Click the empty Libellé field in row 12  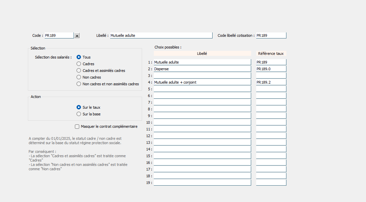[202, 136]
